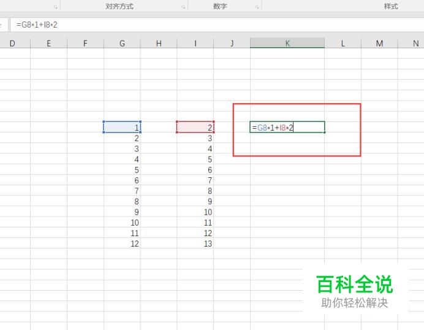Click column I cell containing 11

point(195,223)
